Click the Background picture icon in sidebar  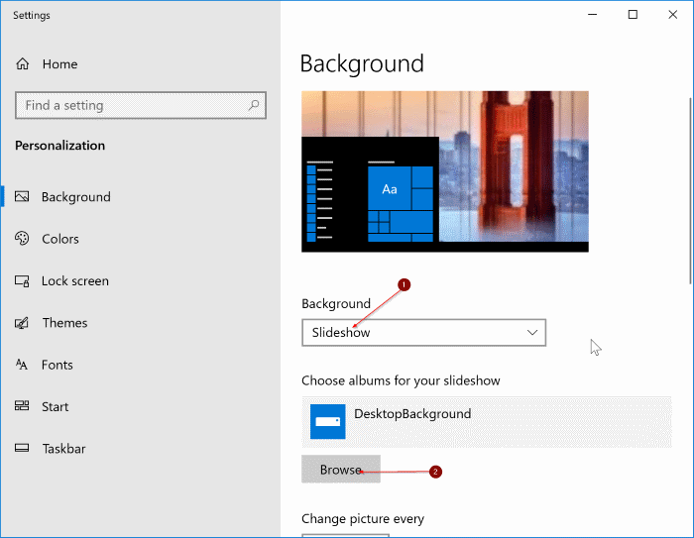coord(22,196)
